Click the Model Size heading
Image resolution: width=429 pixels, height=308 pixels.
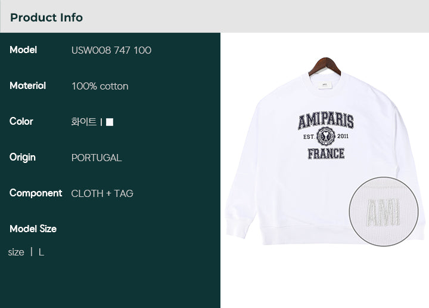click(33, 229)
